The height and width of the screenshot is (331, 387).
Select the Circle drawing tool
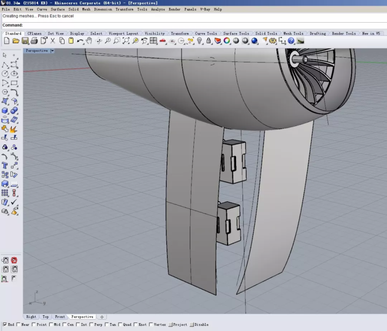pos(5,74)
